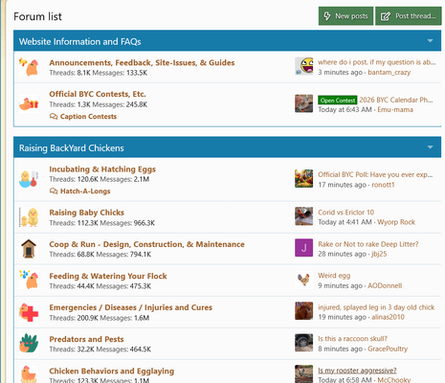
Task: Click the Predators and Pests bush icon
Action: (x=29, y=344)
